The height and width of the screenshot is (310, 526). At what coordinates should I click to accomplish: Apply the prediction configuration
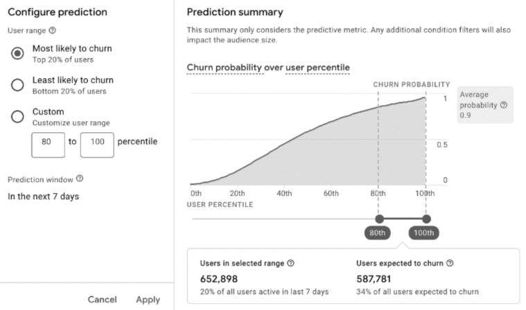(x=148, y=300)
